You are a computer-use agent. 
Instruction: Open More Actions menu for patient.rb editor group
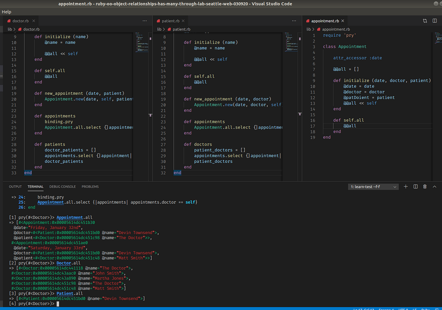click(294, 21)
